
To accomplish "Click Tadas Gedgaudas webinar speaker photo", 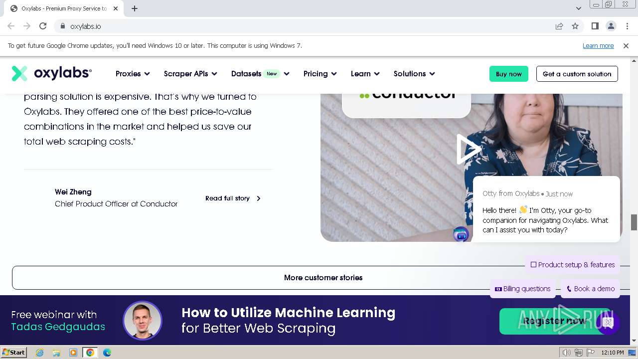I will (x=143, y=321).
